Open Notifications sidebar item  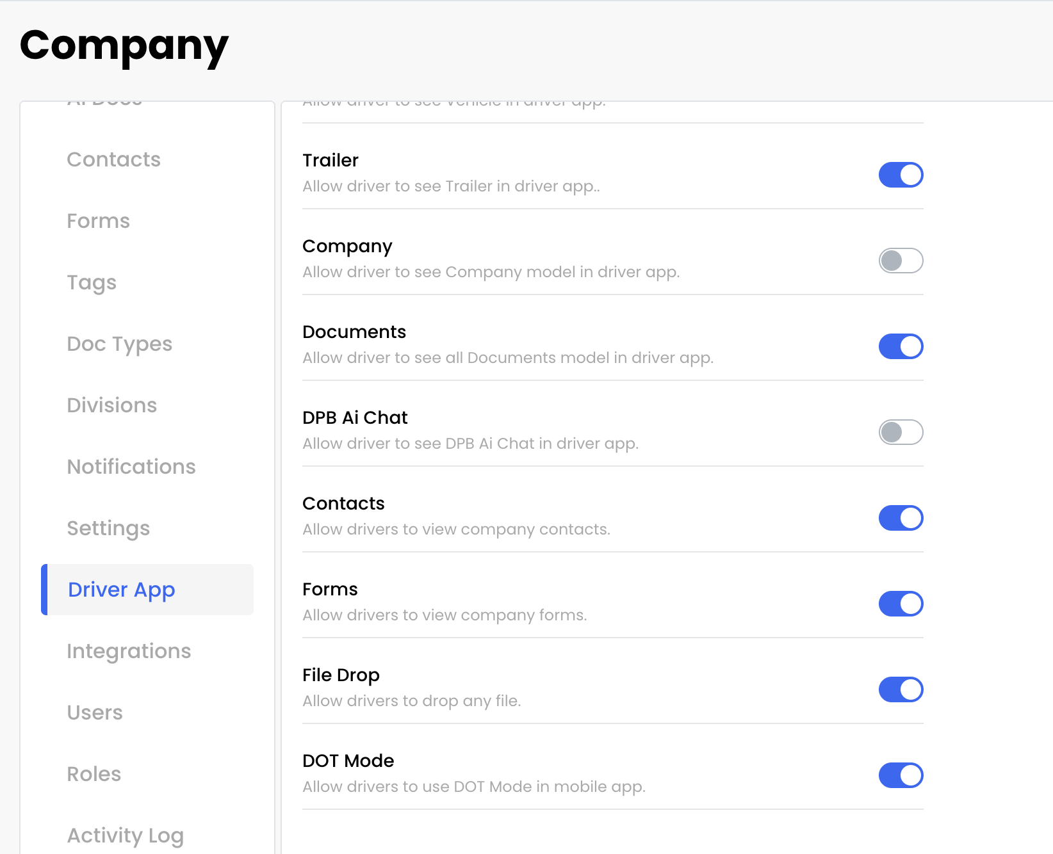tap(131, 467)
